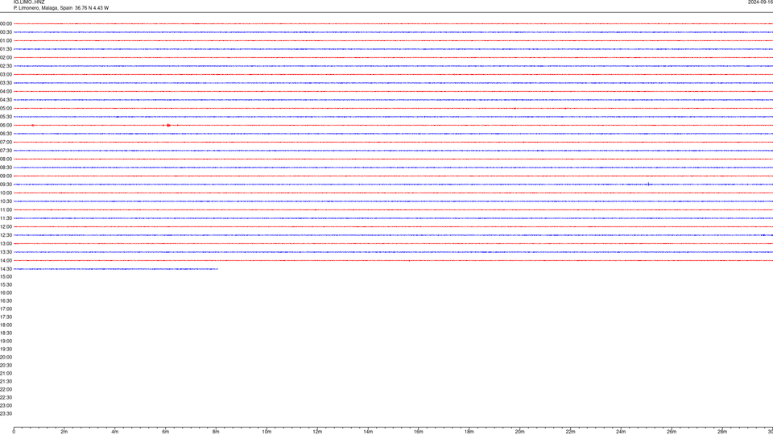Click the large red spike on 06:00 trace
Screen dimensions: 773x435
coord(168,126)
